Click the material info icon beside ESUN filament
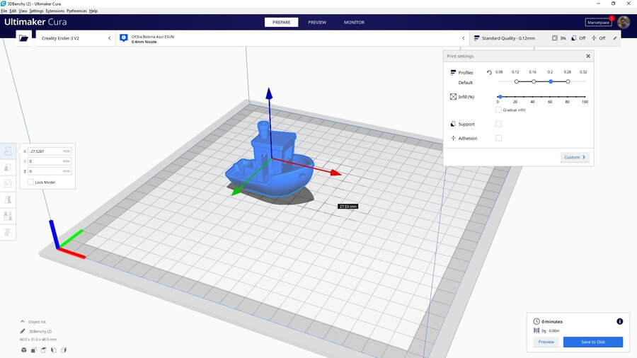Viewport: 637px width, 358px height. 123,38
